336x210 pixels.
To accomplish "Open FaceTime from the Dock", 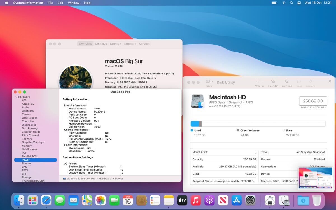I will click(114, 200).
